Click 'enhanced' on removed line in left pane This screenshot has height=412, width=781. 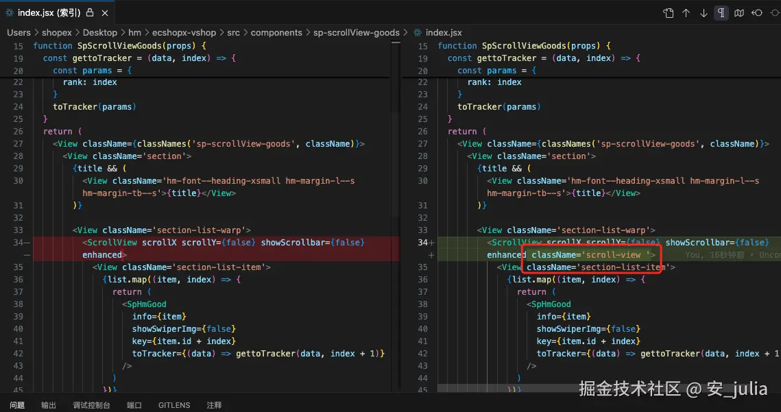coord(102,254)
